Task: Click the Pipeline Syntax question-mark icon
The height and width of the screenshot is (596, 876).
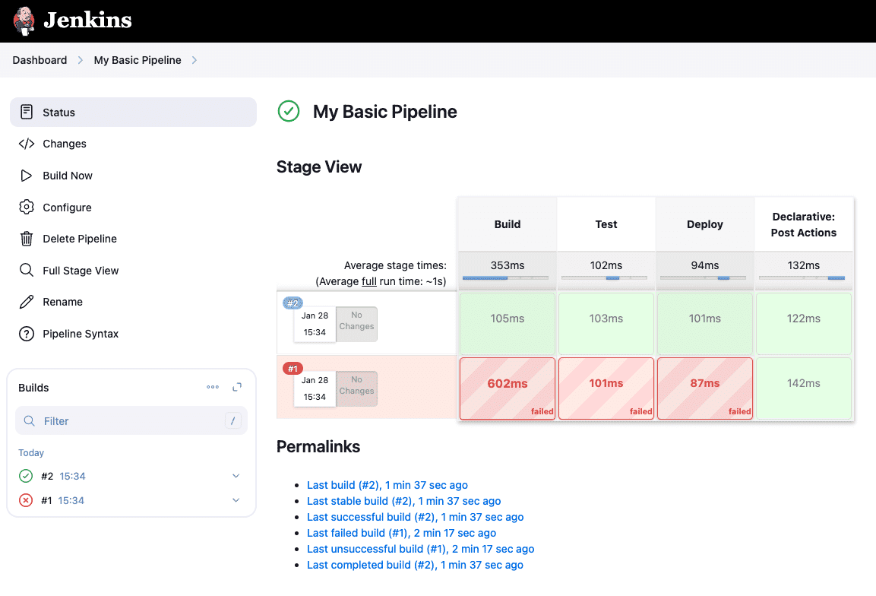Action: click(x=27, y=334)
